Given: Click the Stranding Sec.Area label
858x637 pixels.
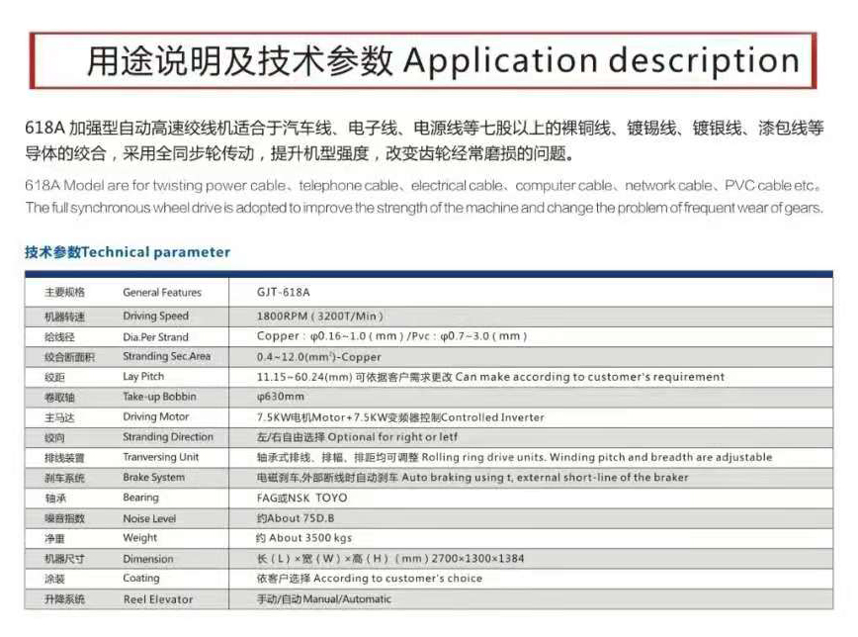Looking at the screenshot, I should [166, 357].
